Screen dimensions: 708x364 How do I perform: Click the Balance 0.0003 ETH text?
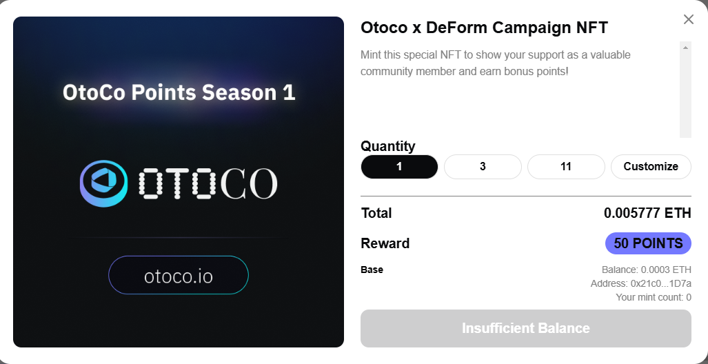point(646,270)
